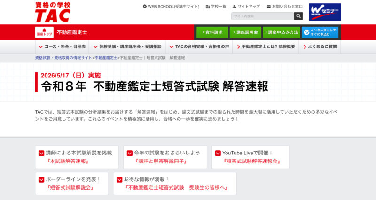Click the W セミナー Waseda banner logo
The height and width of the screenshot is (200, 376).
325,12
